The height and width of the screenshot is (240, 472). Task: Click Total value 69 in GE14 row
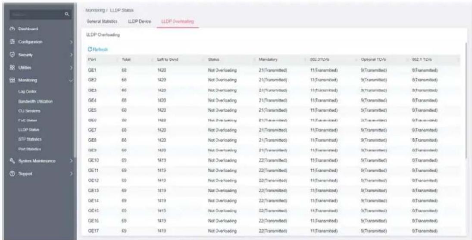[123, 200]
